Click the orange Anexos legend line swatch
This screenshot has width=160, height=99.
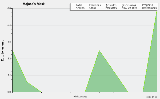(73, 8)
